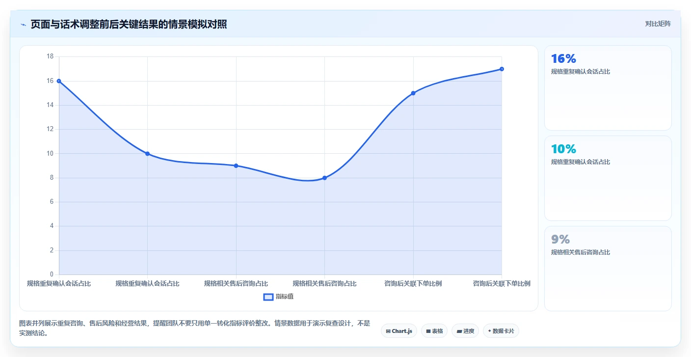Click 规格相关售后咨询占比 label in the 9% card

pyautogui.click(x=581, y=252)
